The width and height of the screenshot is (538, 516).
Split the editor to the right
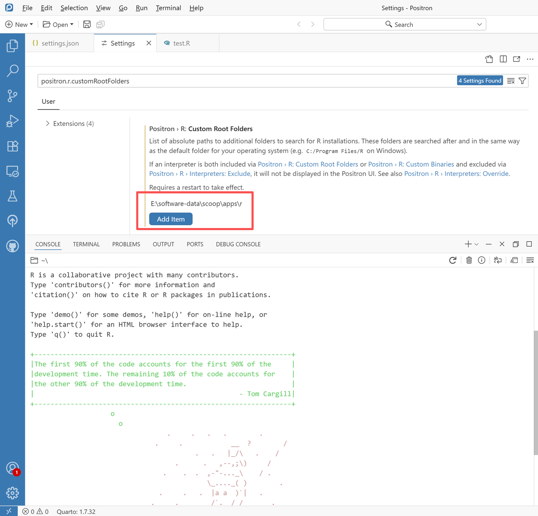[503, 59]
